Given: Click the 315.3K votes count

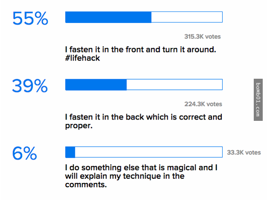Looking at the screenshot, I should [x=202, y=37].
